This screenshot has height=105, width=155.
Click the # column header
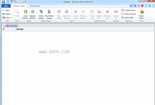[9, 29]
